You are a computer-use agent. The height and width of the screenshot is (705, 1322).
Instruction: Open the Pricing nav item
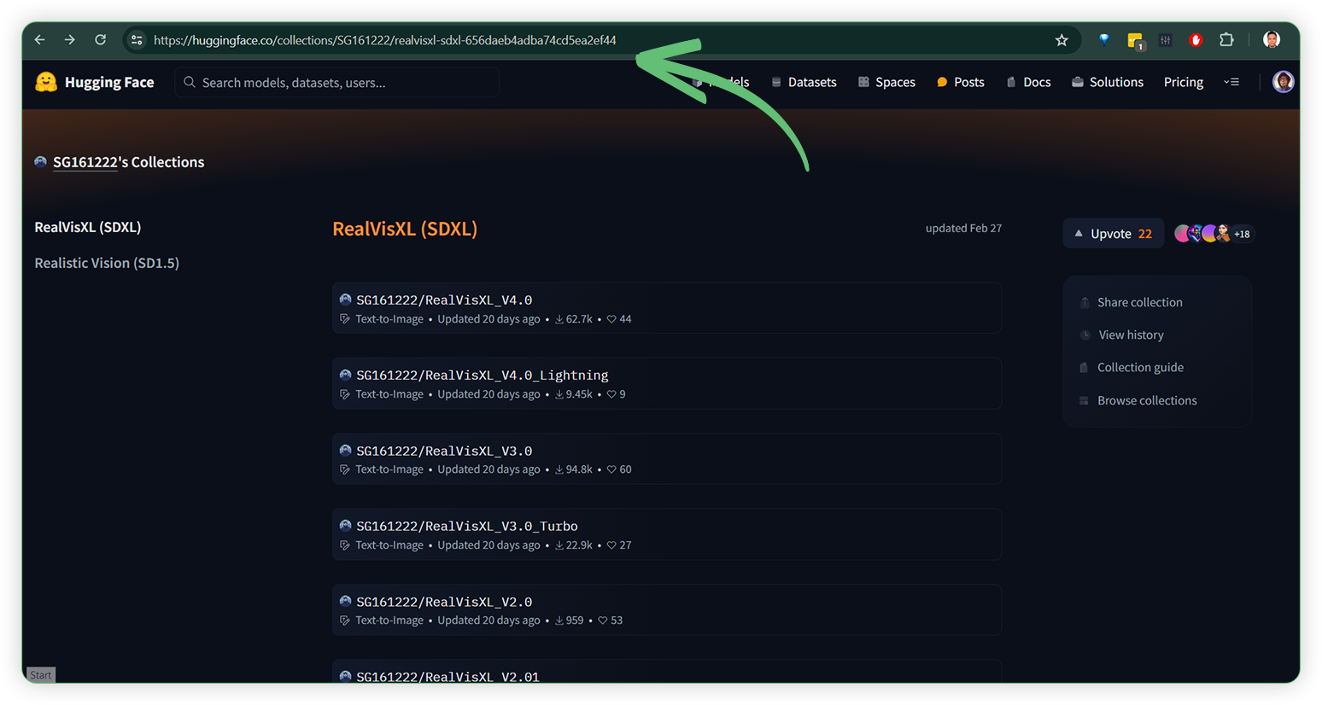1184,82
